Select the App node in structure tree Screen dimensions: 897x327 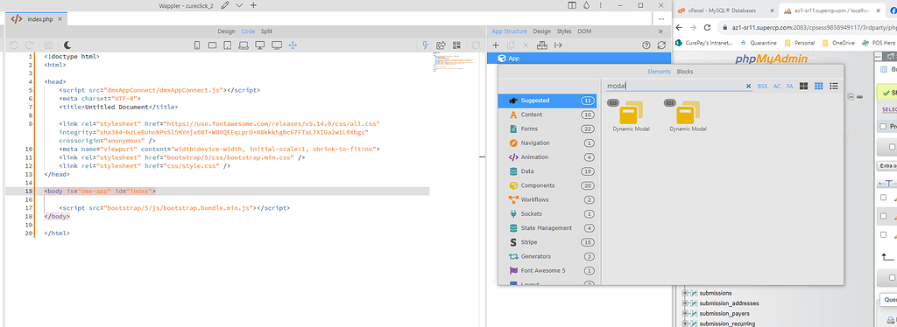pos(578,59)
